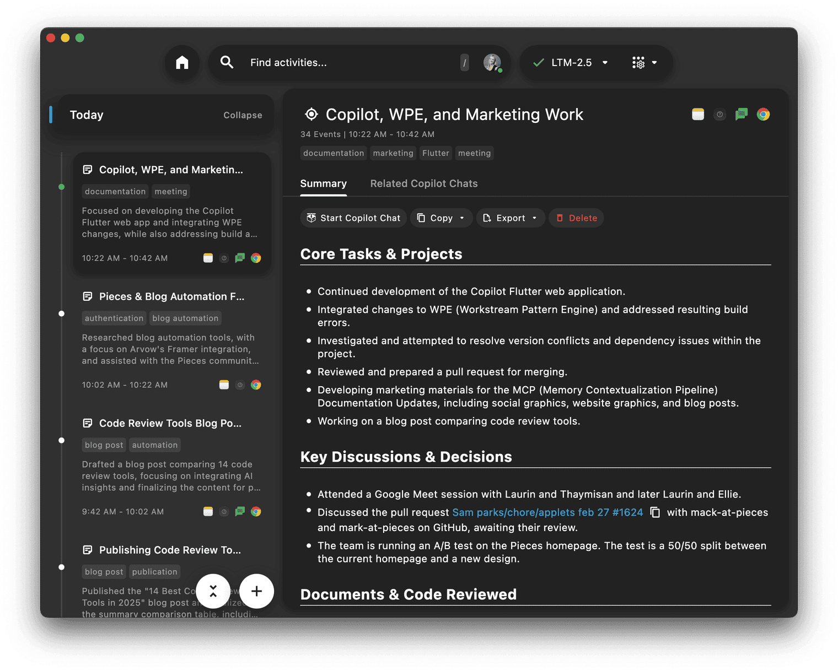The image size is (838, 671).
Task: Click question-mark icon on the Code Review Tools card
Action: 224,512
